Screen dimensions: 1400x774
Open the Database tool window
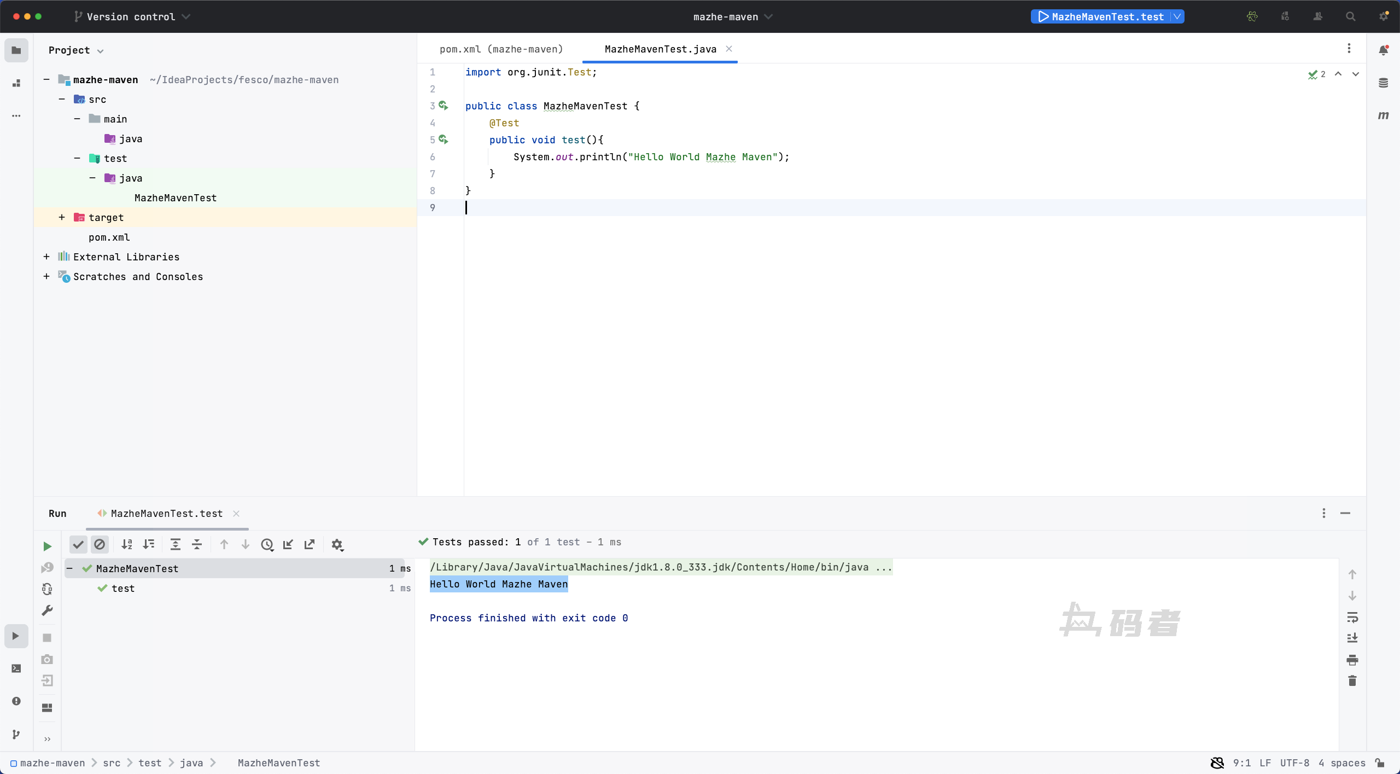click(1383, 83)
